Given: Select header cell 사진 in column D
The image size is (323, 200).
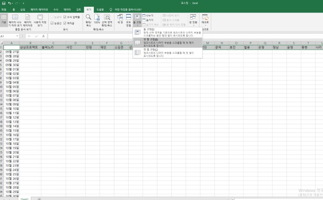Looking at the screenshot, I should (75, 47).
